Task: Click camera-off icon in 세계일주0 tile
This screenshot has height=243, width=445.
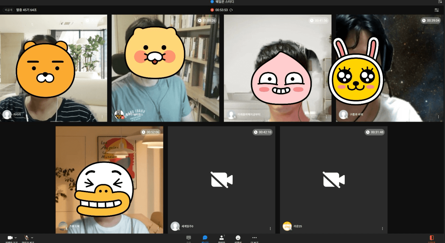Action: coord(222,180)
